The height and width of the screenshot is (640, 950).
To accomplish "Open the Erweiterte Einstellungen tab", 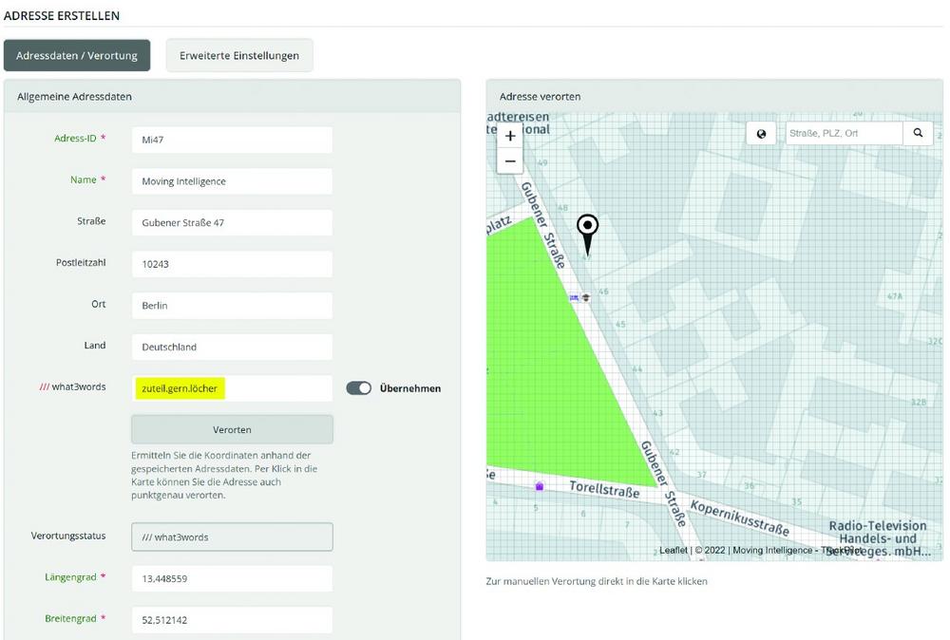I will (239, 55).
